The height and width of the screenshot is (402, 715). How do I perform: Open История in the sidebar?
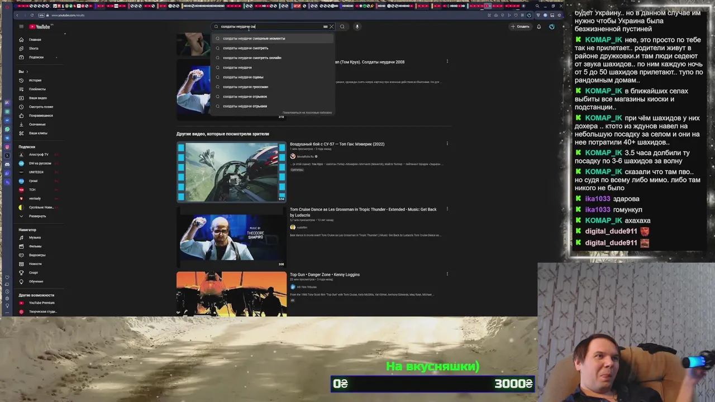click(35, 80)
